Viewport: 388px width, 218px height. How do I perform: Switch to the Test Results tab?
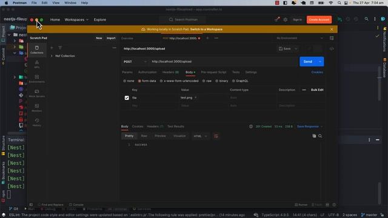176,127
